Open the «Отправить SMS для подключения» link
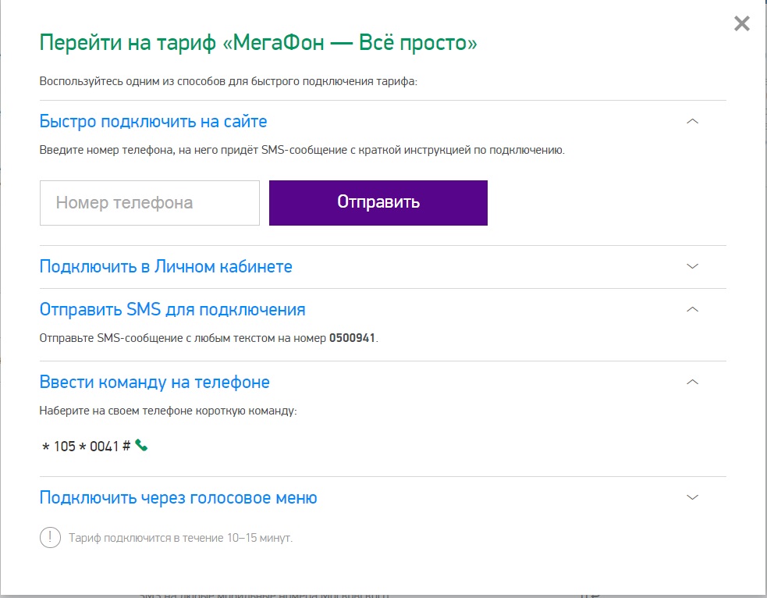 pos(173,309)
